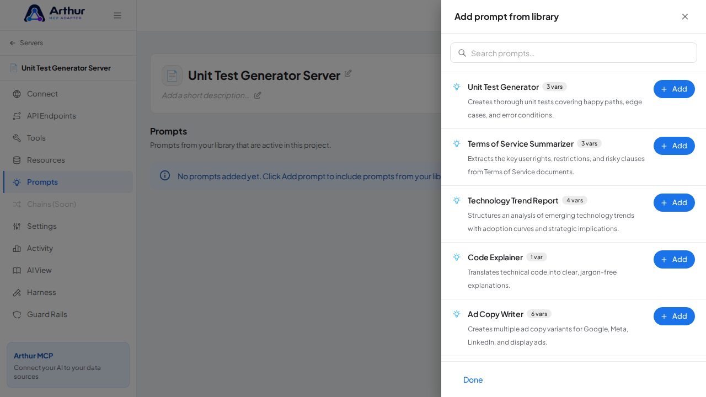Click the document icon in the server header card

[x=172, y=76]
